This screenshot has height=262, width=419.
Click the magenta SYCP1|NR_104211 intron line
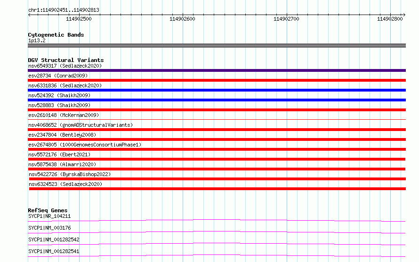click(217, 220)
